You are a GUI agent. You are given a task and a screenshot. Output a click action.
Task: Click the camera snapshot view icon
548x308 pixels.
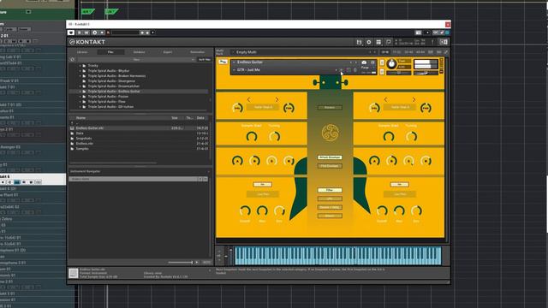(x=364, y=62)
